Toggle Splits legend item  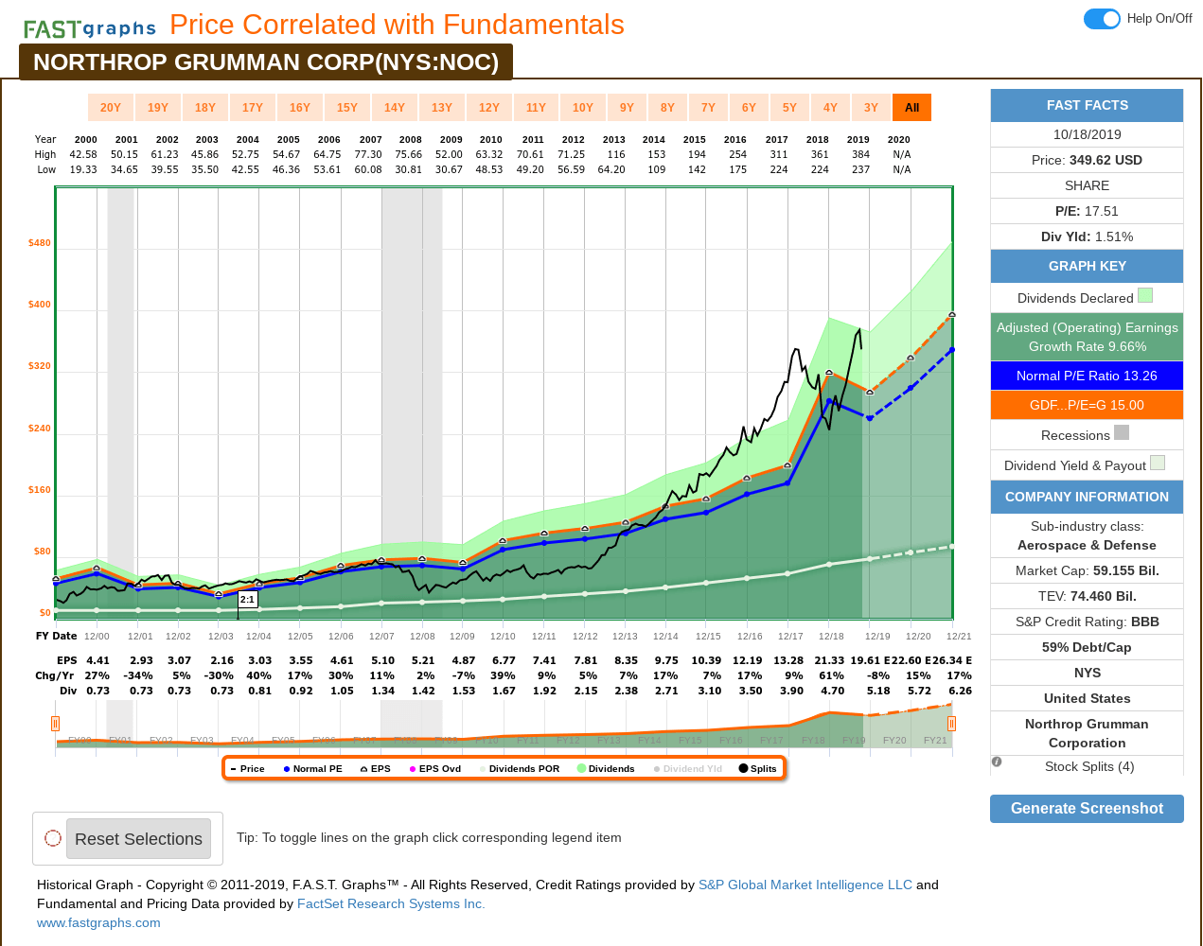tap(758, 768)
